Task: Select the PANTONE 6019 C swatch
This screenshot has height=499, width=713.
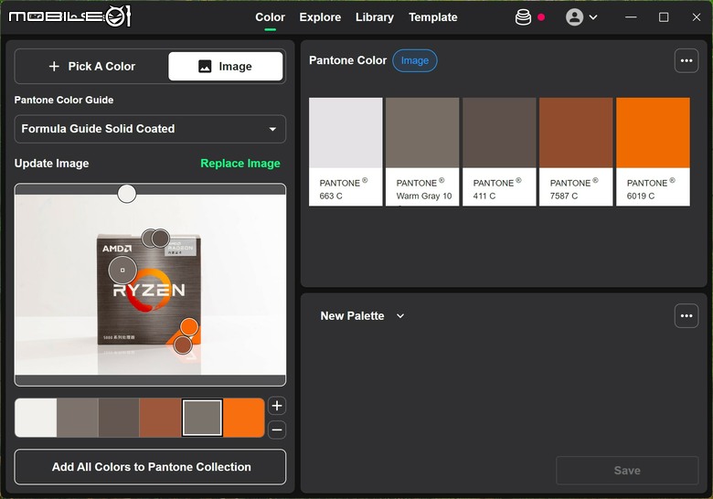Action: 653,152
